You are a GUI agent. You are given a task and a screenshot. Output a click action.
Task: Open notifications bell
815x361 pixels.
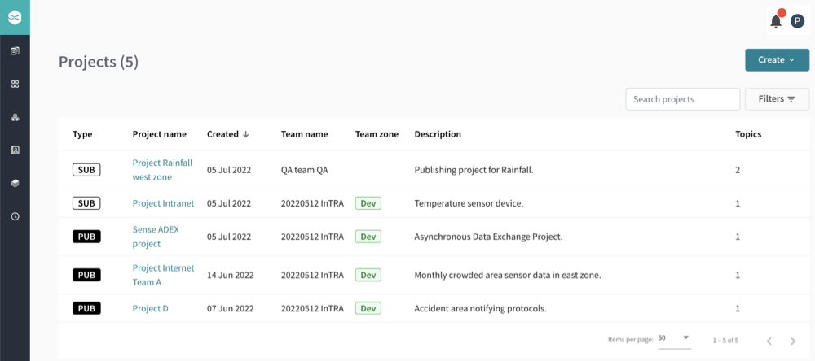point(776,21)
